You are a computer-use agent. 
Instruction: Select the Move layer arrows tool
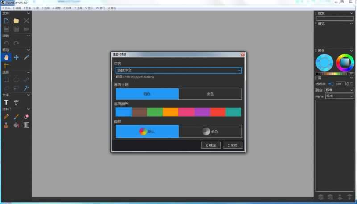16,57
